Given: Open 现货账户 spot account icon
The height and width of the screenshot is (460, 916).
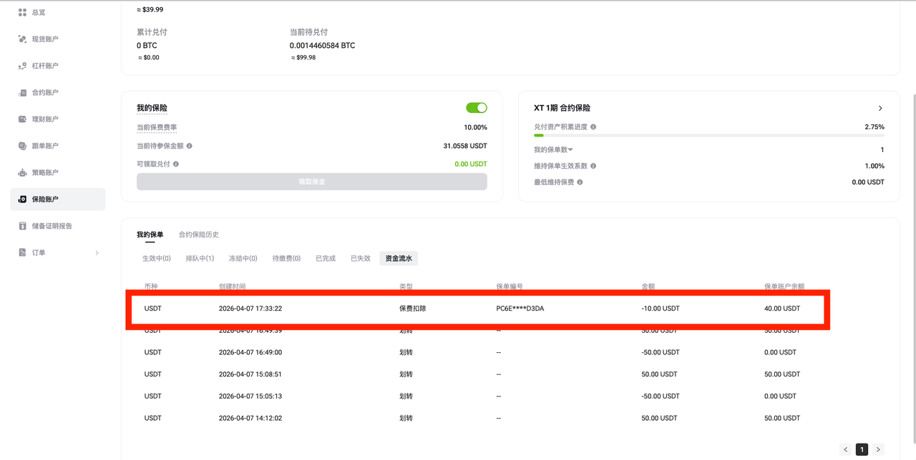Looking at the screenshot, I should pos(22,39).
